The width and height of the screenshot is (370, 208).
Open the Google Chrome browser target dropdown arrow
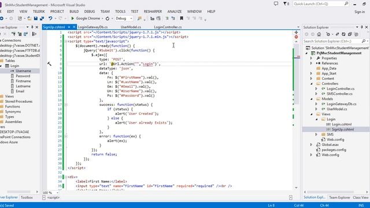tap(102, 18)
